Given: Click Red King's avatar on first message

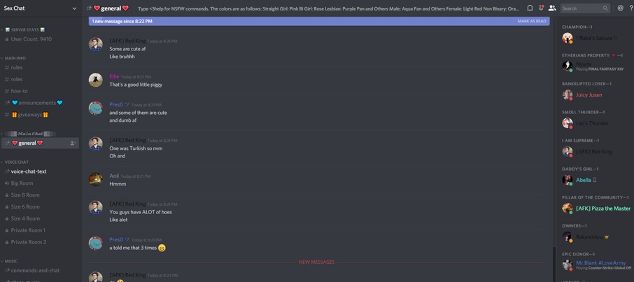Looking at the screenshot, I should pos(96,45).
